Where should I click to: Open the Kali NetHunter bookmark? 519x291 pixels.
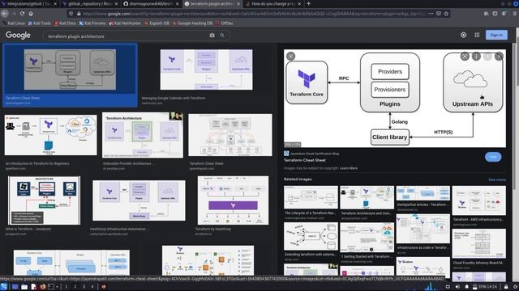pyautogui.click(x=125, y=23)
